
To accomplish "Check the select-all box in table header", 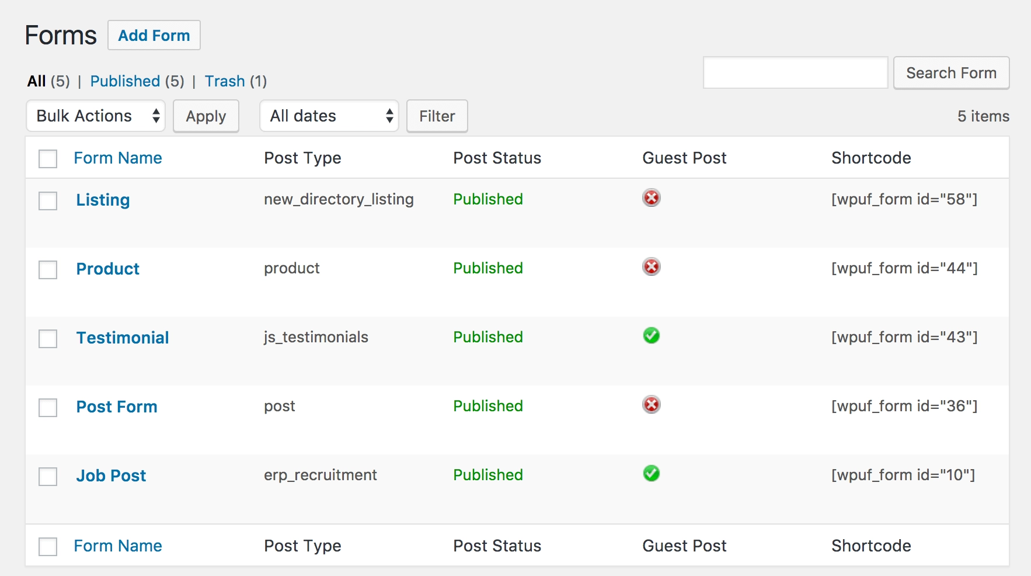I will (48, 159).
